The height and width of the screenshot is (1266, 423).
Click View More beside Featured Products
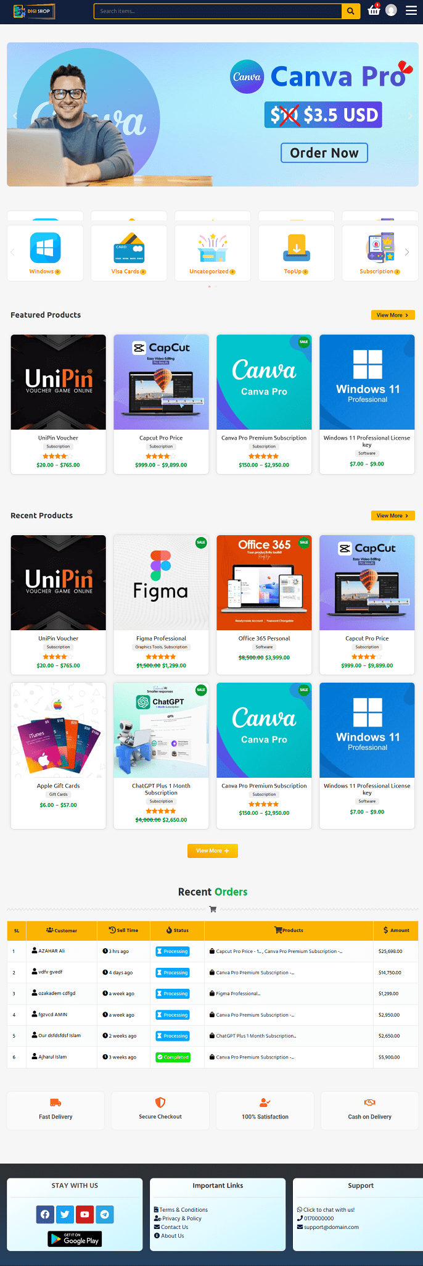coord(393,315)
